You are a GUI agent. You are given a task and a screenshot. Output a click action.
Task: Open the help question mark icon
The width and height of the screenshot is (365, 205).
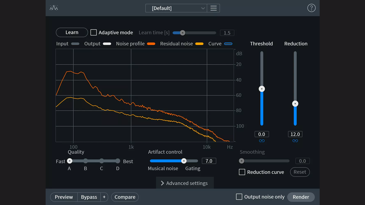[x=311, y=8]
